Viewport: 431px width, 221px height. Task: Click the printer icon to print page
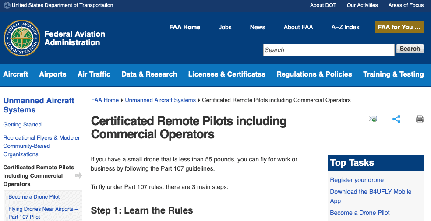pyautogui.click(x=420, y=119)
